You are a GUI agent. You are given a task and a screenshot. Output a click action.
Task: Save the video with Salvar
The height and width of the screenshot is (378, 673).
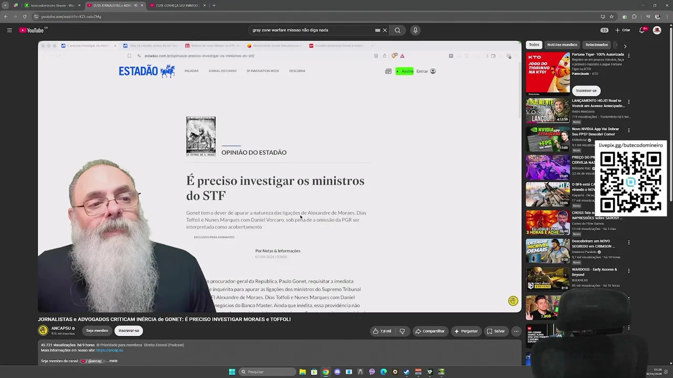pos(496,331)
